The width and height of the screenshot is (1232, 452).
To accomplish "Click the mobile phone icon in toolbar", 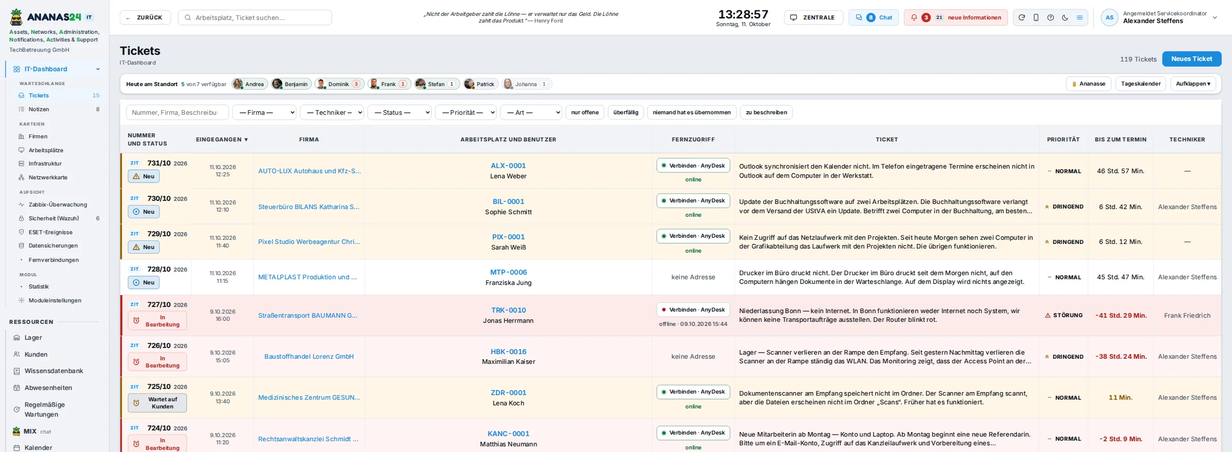I will click(1036, 17).
